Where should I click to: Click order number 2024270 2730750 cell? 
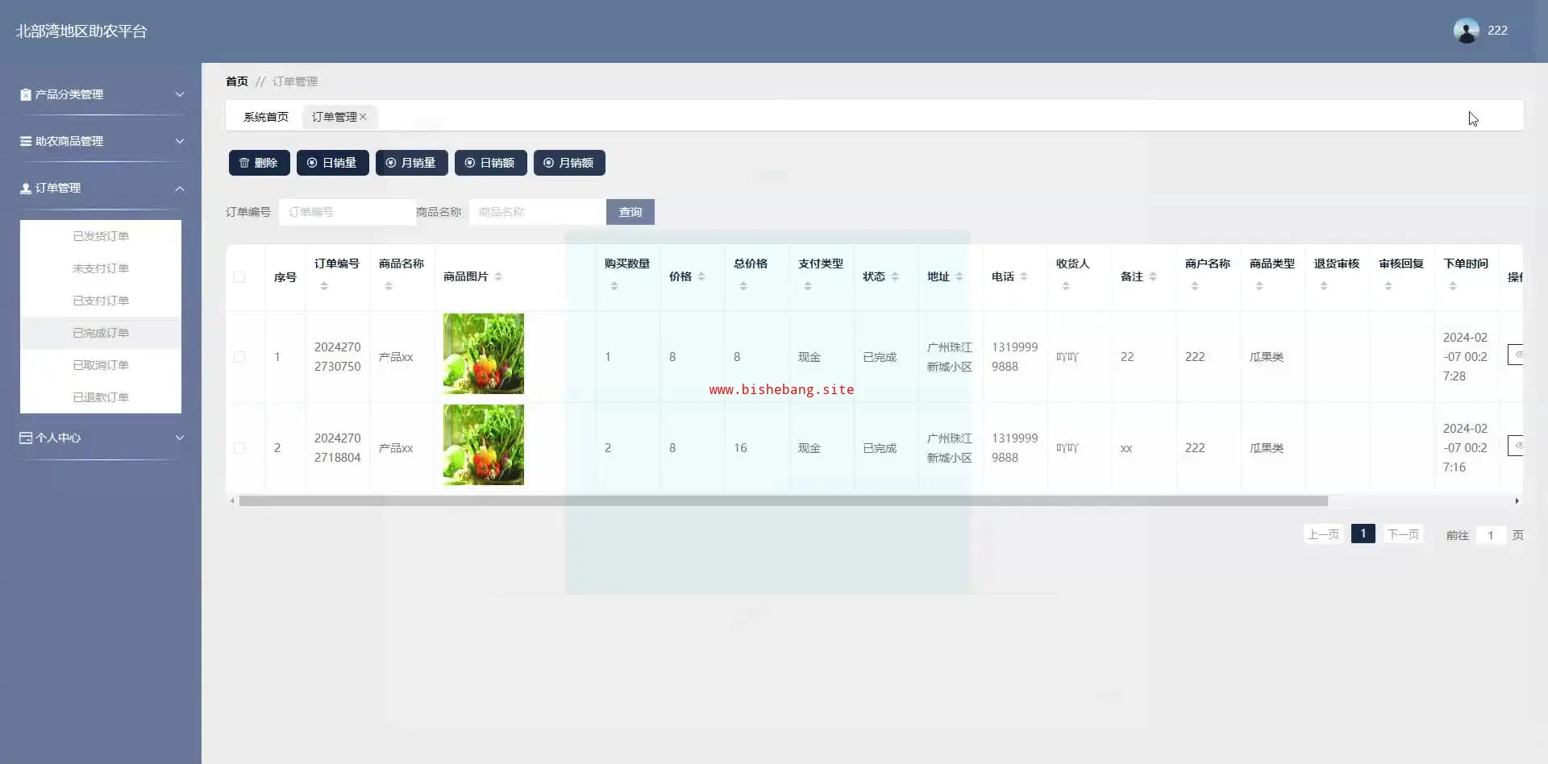pos(338,357)
